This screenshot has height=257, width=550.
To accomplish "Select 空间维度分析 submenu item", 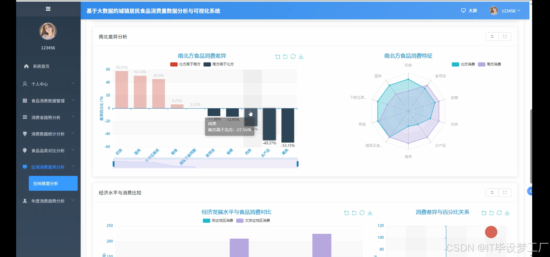I will [x=53, y=183].
